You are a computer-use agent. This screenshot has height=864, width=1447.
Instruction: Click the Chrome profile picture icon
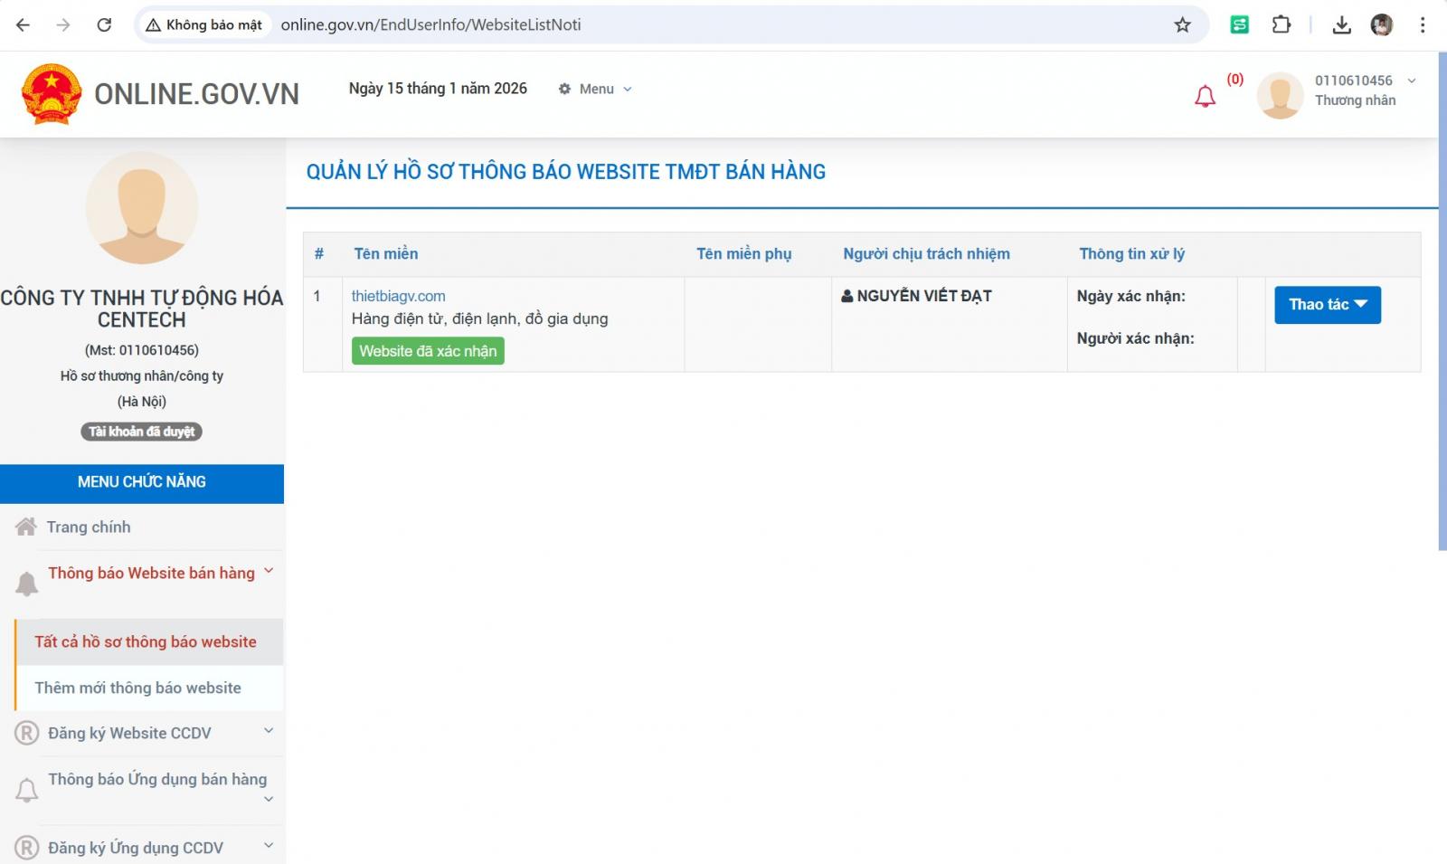coord(1381,25)
